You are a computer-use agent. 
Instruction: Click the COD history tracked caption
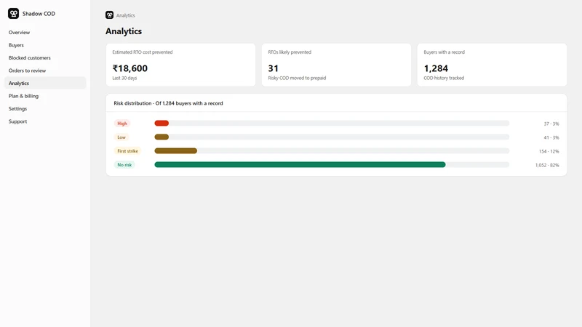point(444,78)
